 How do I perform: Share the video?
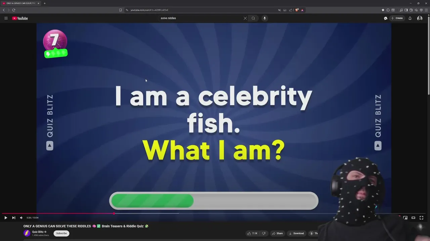(277, 233)
